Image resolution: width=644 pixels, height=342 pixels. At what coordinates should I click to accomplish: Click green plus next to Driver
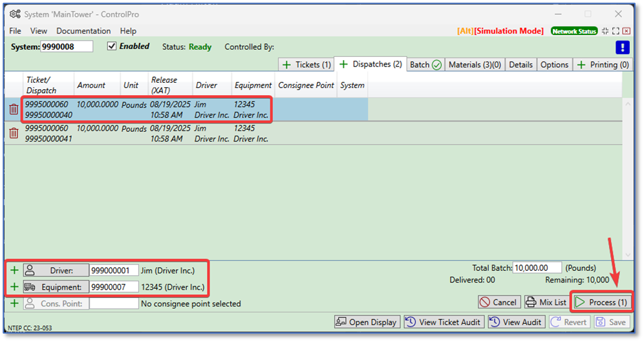tap(14, 270)
